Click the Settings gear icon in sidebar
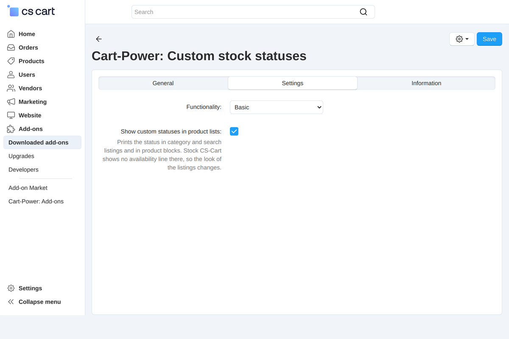 pyautogui.click(x=11, y=288)
